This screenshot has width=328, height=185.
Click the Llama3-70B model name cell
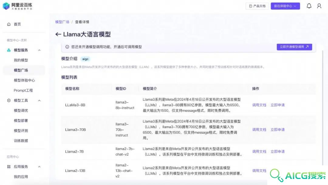pos(76,130)
